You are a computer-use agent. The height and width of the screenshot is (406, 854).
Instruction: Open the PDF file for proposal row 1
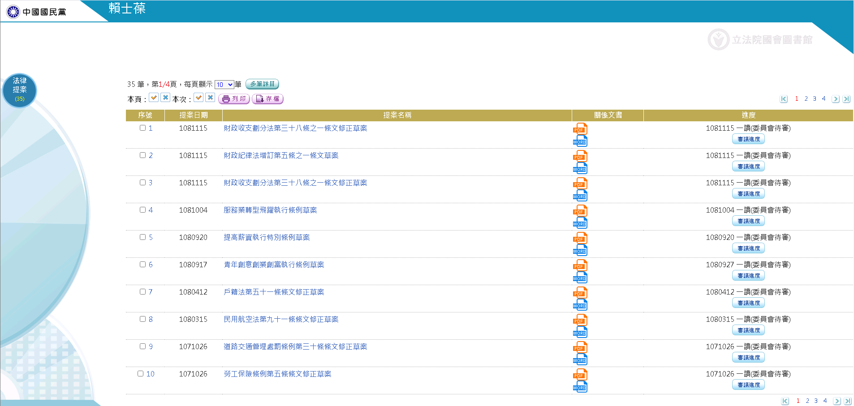pyautogui.click(x=580, y=129)
